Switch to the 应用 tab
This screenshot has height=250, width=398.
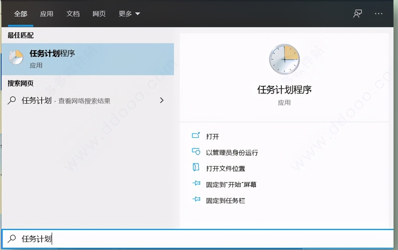(47, 13)
